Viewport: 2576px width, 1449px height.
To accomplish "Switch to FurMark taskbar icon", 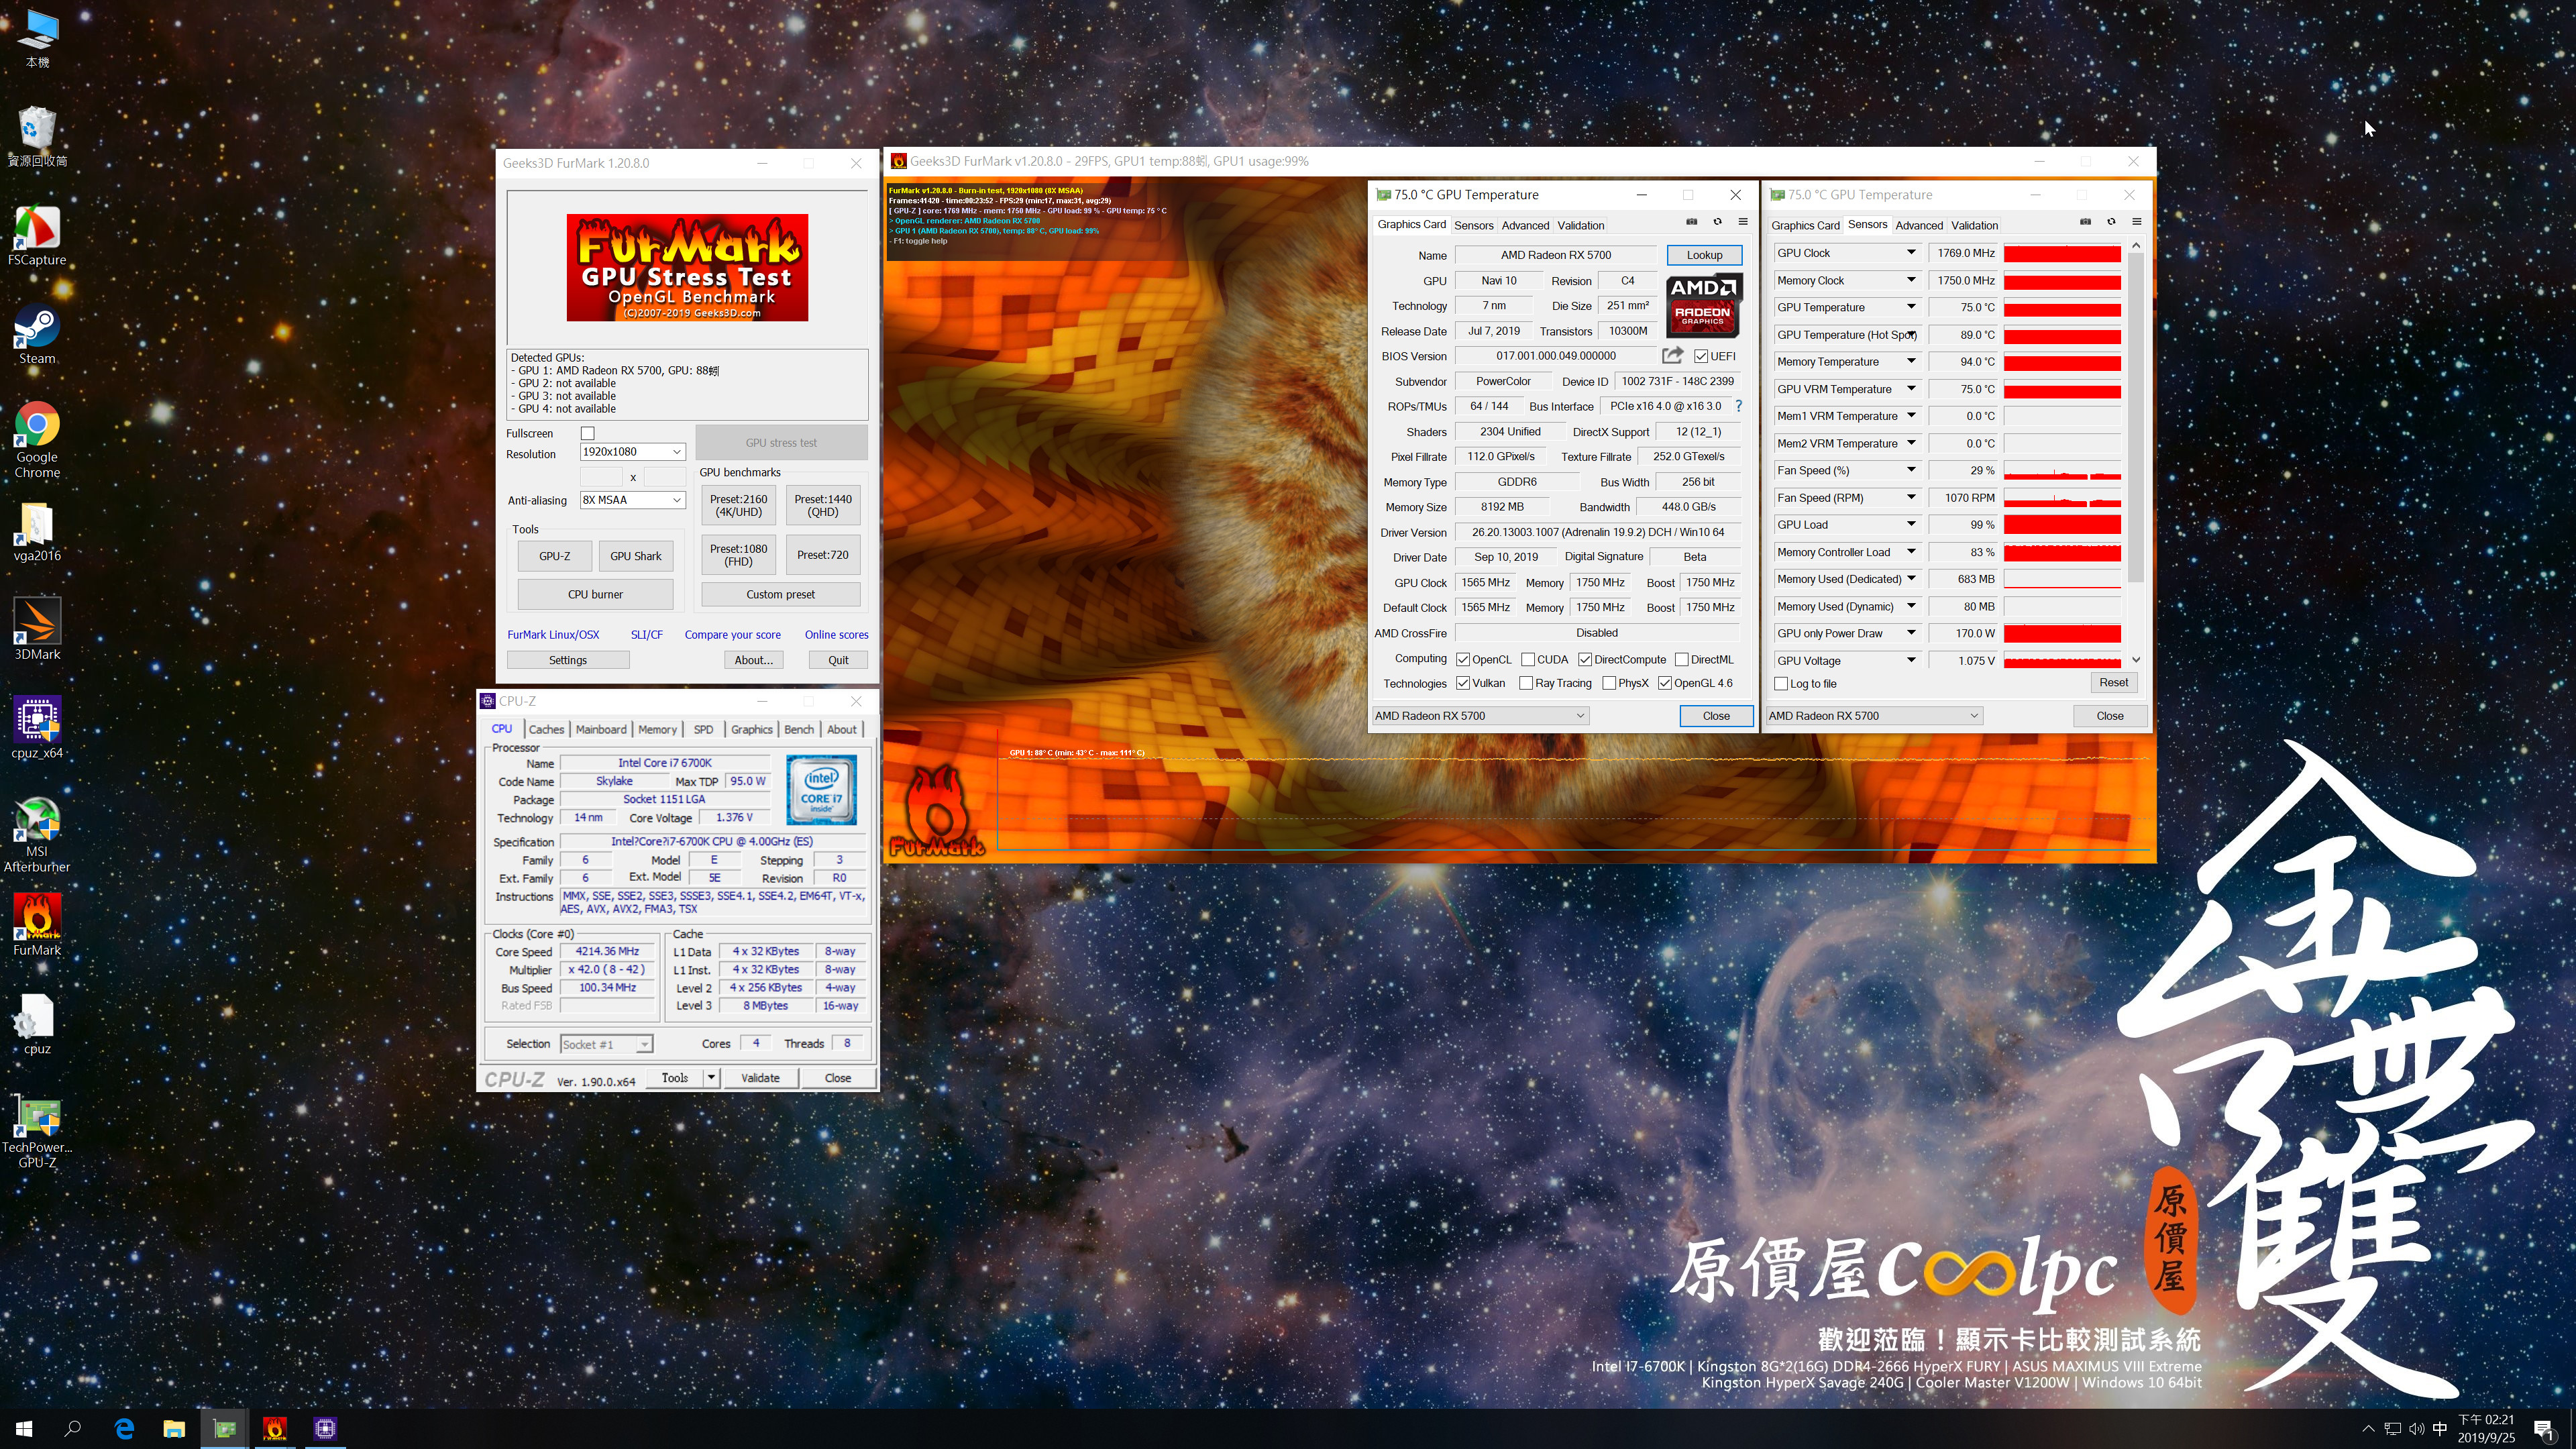I will click(275, 1428).
